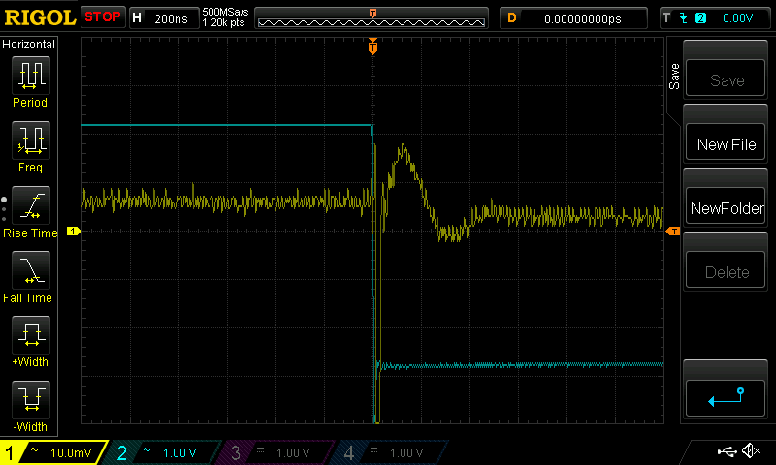Select channel 4 tab

coord(391,452)
